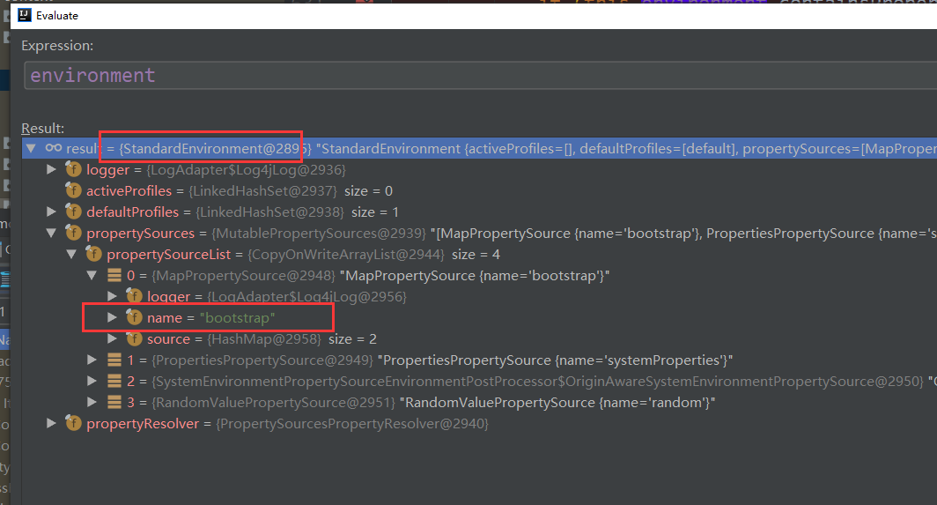
Task: Click the field icon beside defaultProfiles
Action: [x=73, y=212]
